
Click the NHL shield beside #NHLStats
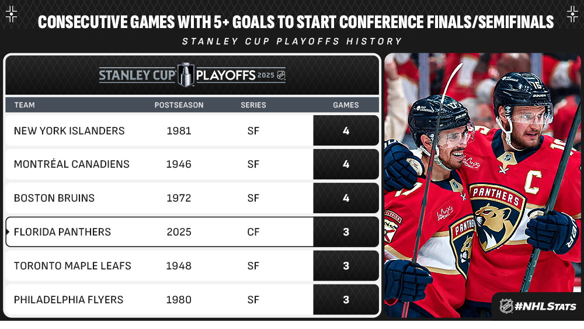pyautogui.click(x=506, y=306)
